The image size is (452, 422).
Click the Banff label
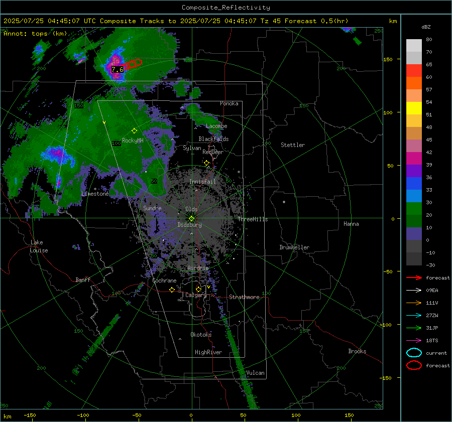click(83, 279)
